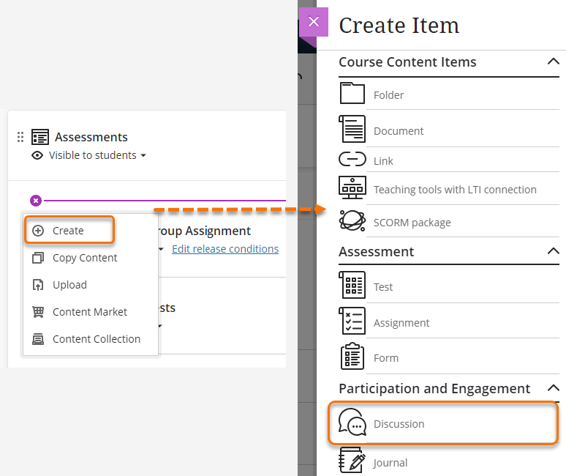This screenshot has width=566, height=476.
Task: Click the Assignment checklist icon
Action: coord(352,321)
